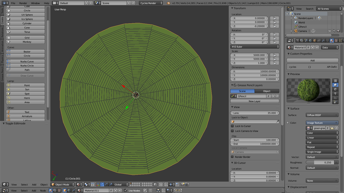
Task: Lock the X location value
Action: [274, 18]
